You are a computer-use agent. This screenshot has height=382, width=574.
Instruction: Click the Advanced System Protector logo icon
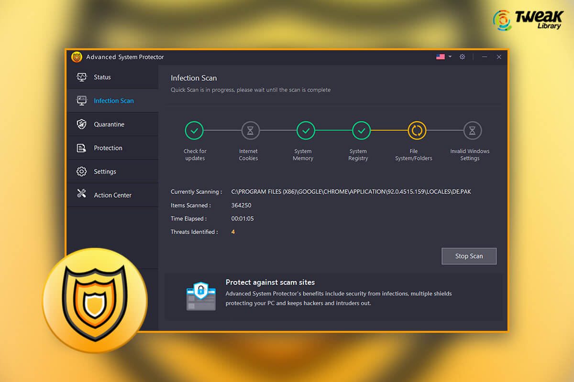point(77,56)
